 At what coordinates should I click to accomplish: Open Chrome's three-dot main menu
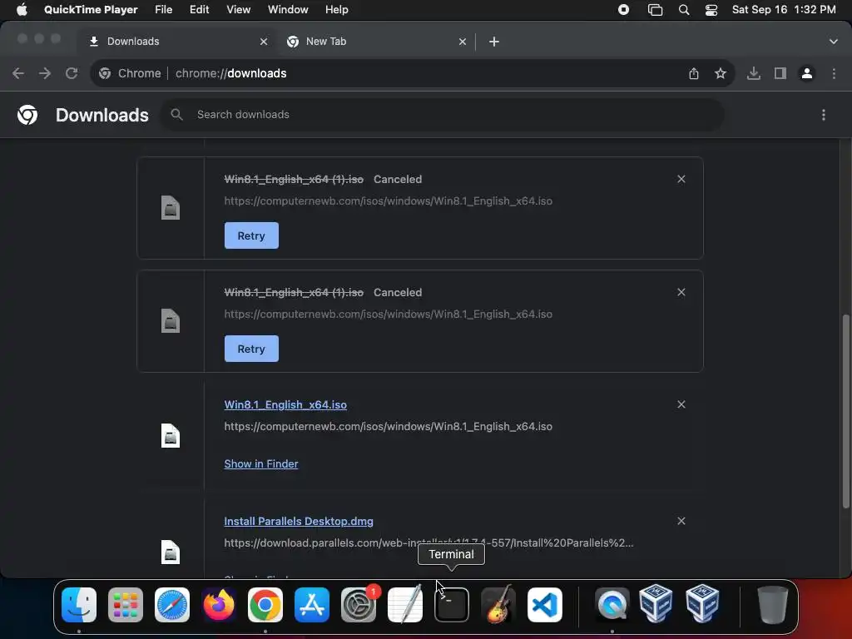(834, 73)
